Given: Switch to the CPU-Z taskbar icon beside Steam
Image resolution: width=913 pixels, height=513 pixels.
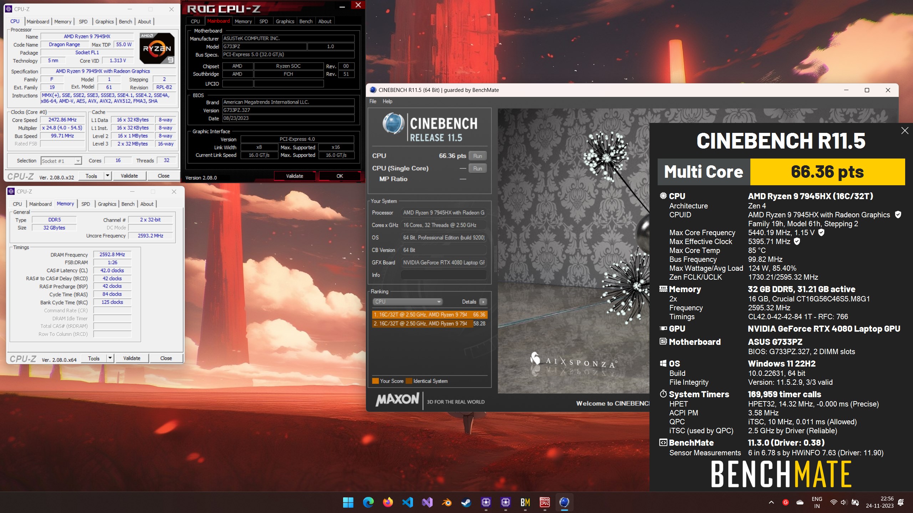Looking at the screenshot, I should (486, 502).
